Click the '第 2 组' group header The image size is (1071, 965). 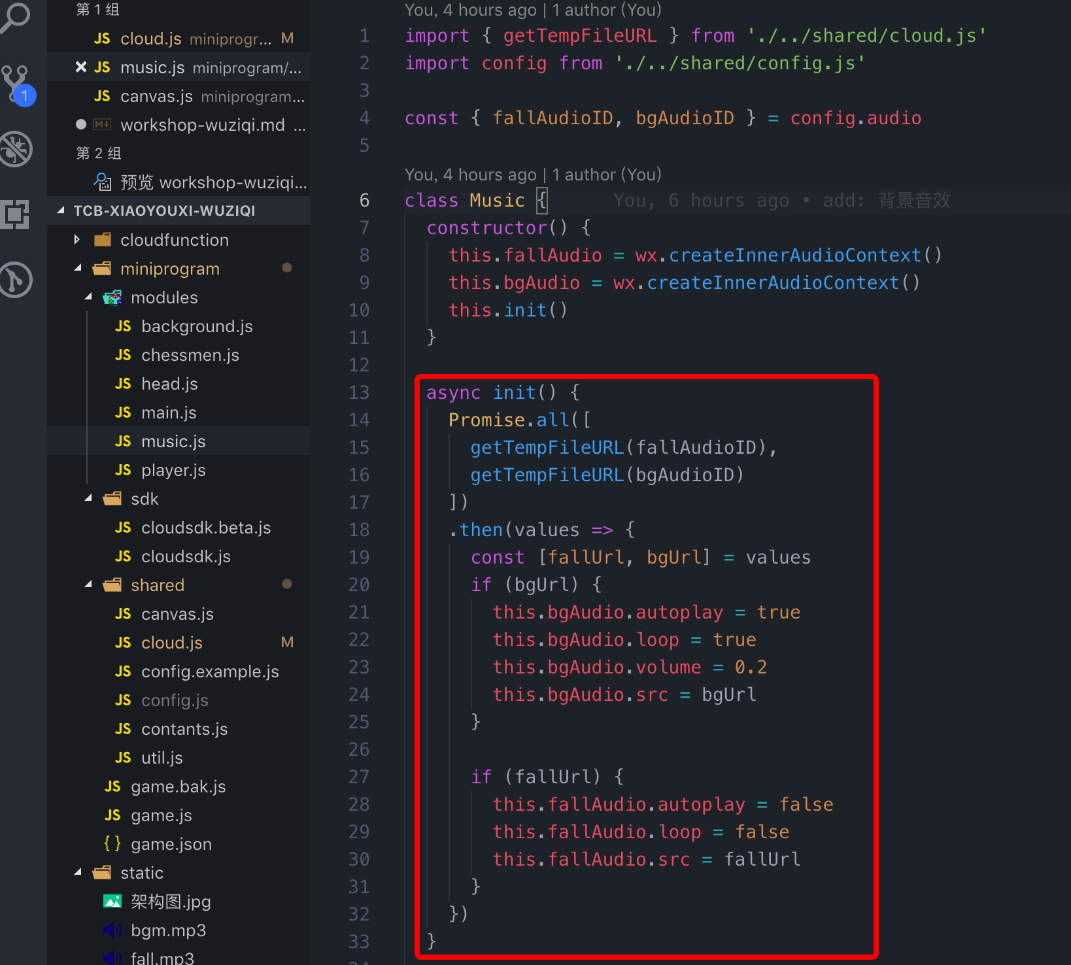[x=99, y=153]
